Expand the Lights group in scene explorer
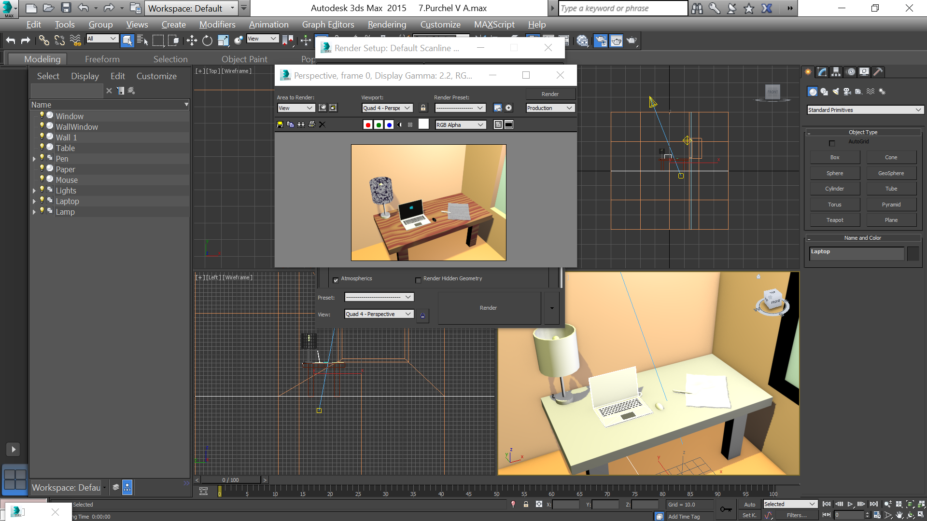The height and width of the screenshot is (521, 927). (34, 191)
